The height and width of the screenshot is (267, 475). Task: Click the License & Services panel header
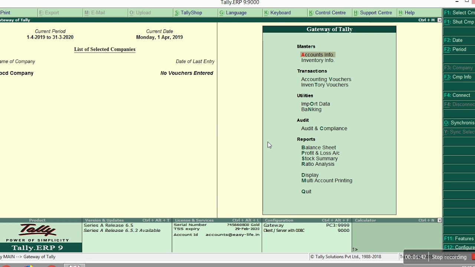217,220
